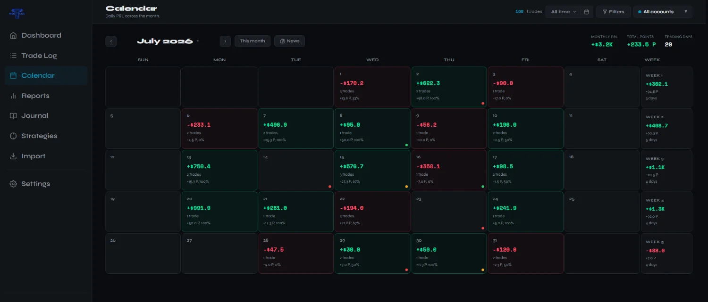708x302 pixels.
Task: Expand the All accounts dropdown
Action: (x=663, y=12)
